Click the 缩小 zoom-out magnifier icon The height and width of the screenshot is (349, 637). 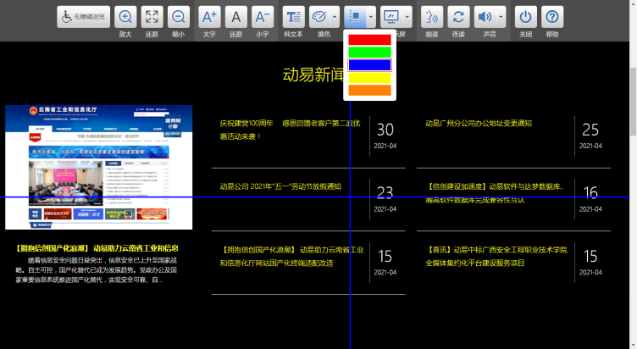coord(178,17)
